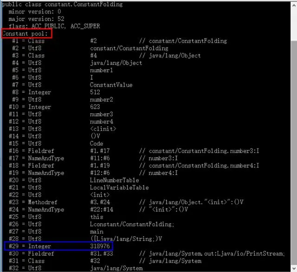Click the 'java/lang/System' value on row #32
Viewport: 297px width, 272px height.
pos(116,268)
